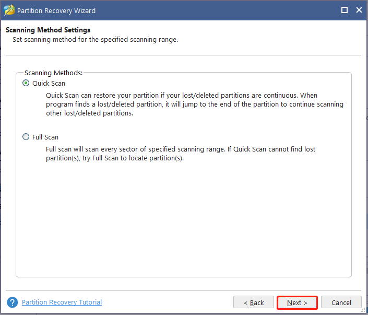Select the Full Scan radio button
This screenshot has height=315, width=368.
coord(26,137)
